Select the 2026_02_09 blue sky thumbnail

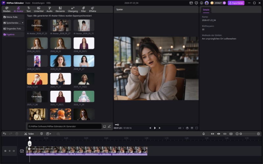pos(60,61)
